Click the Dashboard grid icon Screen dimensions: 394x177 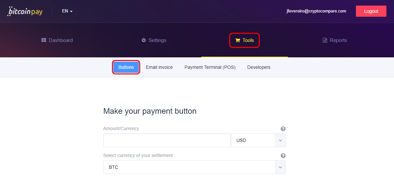[44, 40]
